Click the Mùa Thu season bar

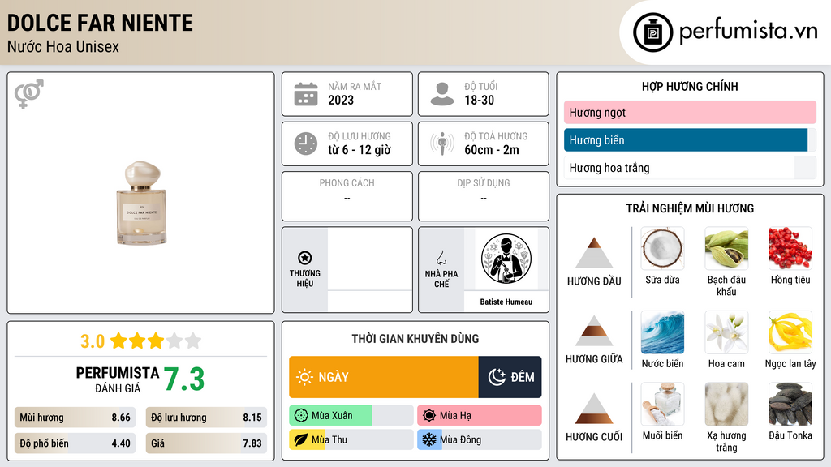(351, 439)
